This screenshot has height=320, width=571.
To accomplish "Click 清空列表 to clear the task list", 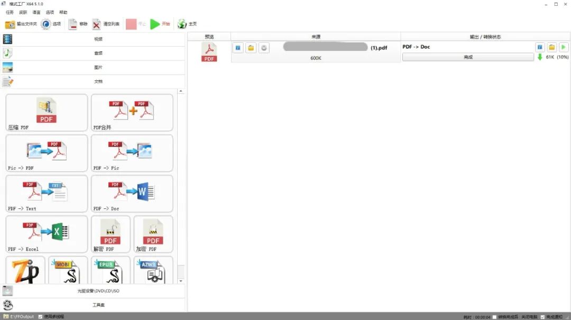I will [106, 24].
